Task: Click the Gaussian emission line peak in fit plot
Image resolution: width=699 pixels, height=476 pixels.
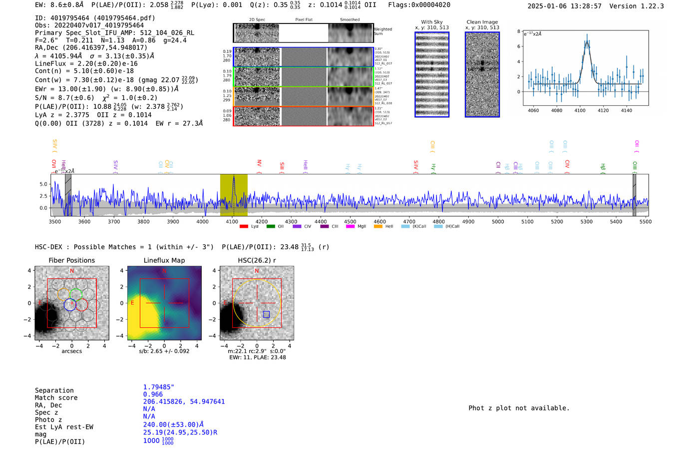Action: [587, 42]
